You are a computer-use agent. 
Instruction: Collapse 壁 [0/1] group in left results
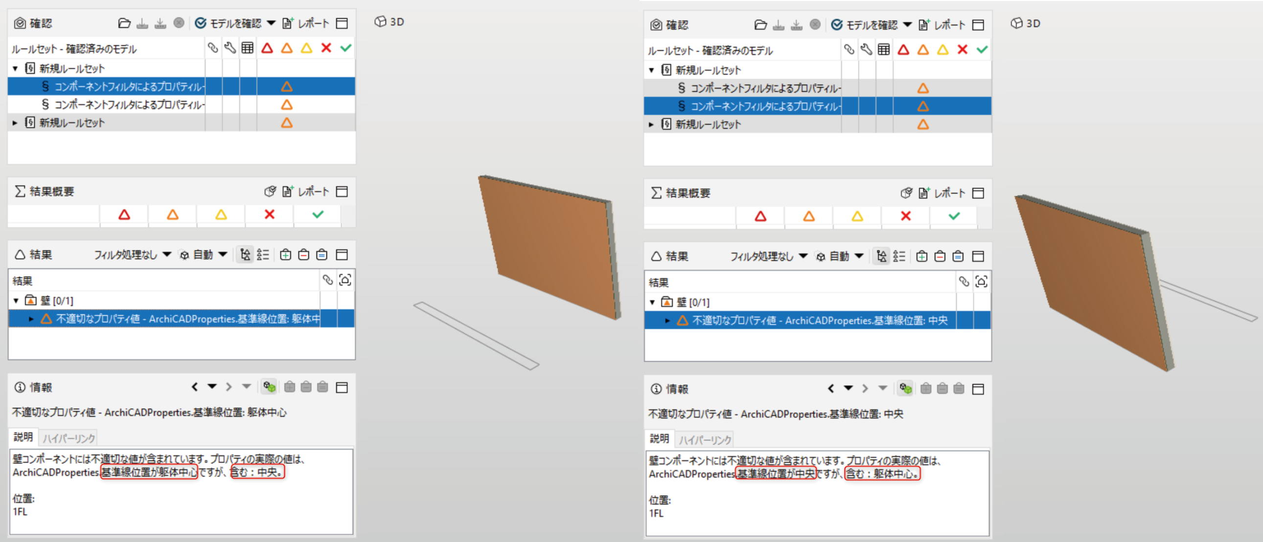click(16, 301)
